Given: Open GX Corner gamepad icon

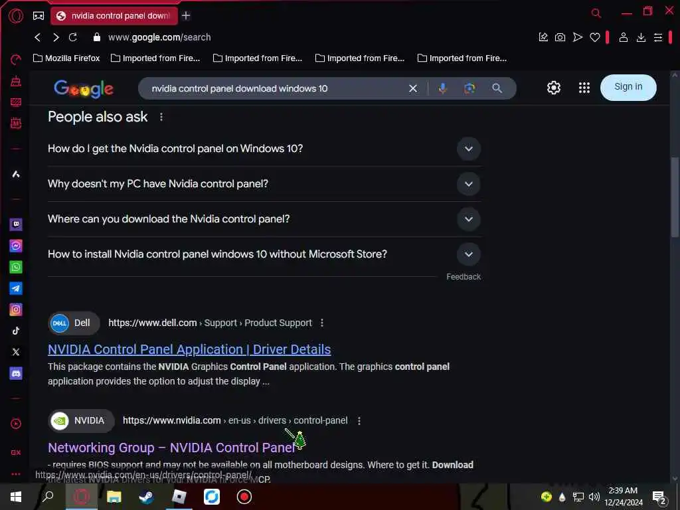Looking at the screenshot, I should [x=39, y=16].
